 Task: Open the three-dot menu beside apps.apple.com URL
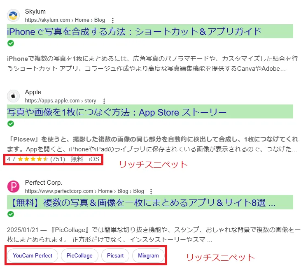[x=104, y=101]
